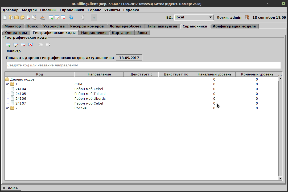Click the 18.09.2017 date button
The width and height of the screenshot is (288, 192).
pos(129,57)
